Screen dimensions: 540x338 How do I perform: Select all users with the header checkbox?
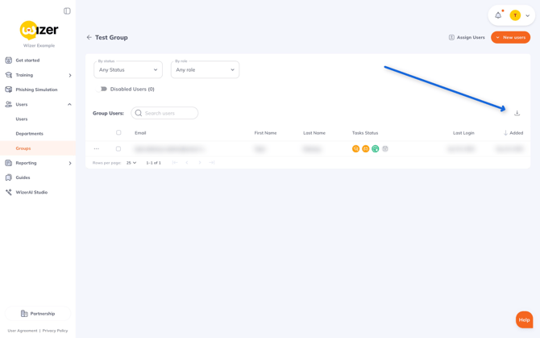click(x=118, y=132)
